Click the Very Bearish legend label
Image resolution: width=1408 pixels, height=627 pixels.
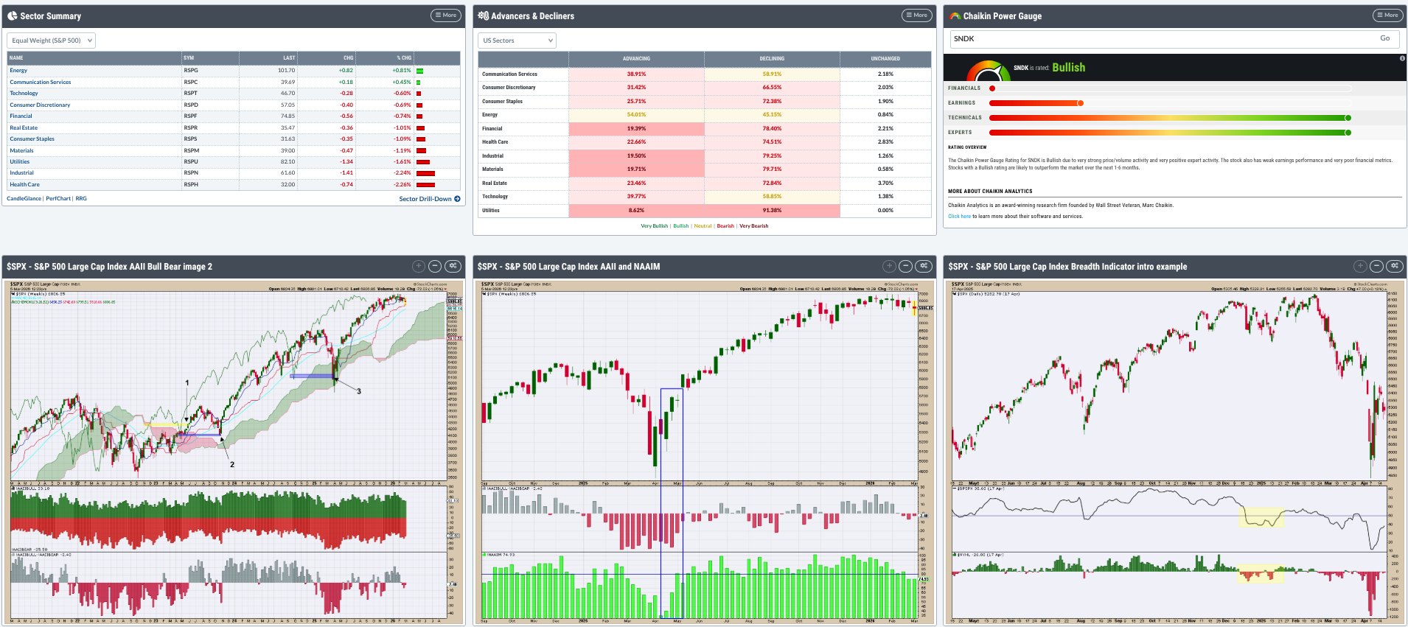pyautogui.click(x=753, y=226)
